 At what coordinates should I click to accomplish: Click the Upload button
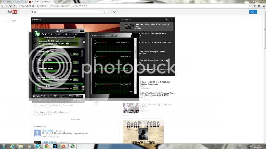[116, 12]
